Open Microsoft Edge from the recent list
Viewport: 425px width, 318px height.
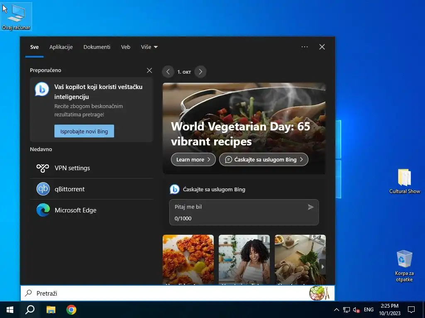[91, 210]
